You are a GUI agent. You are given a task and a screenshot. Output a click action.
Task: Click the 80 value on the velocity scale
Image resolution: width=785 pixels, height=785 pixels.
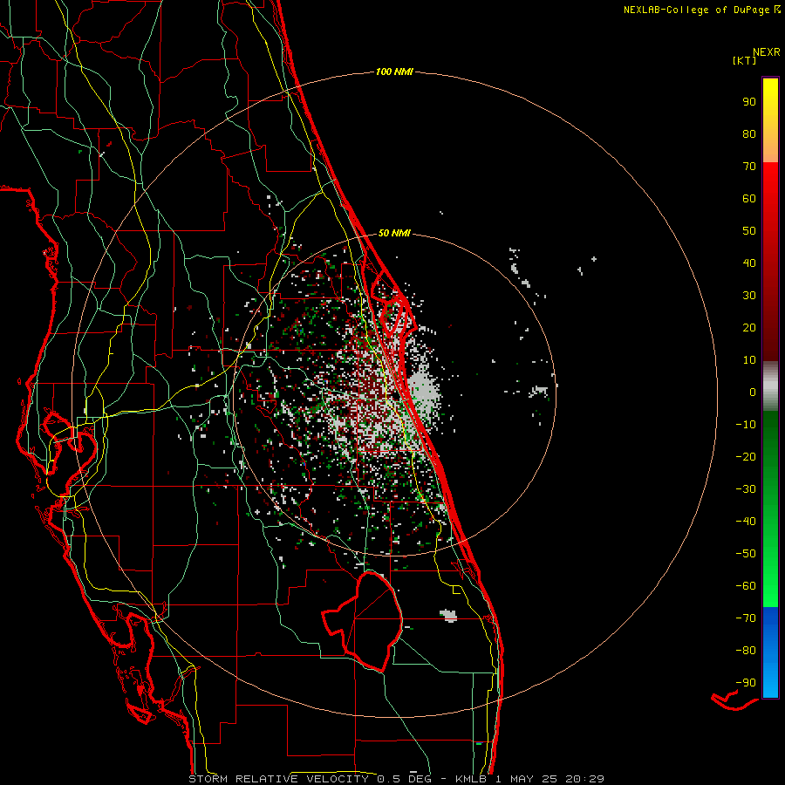coord(749,133)
